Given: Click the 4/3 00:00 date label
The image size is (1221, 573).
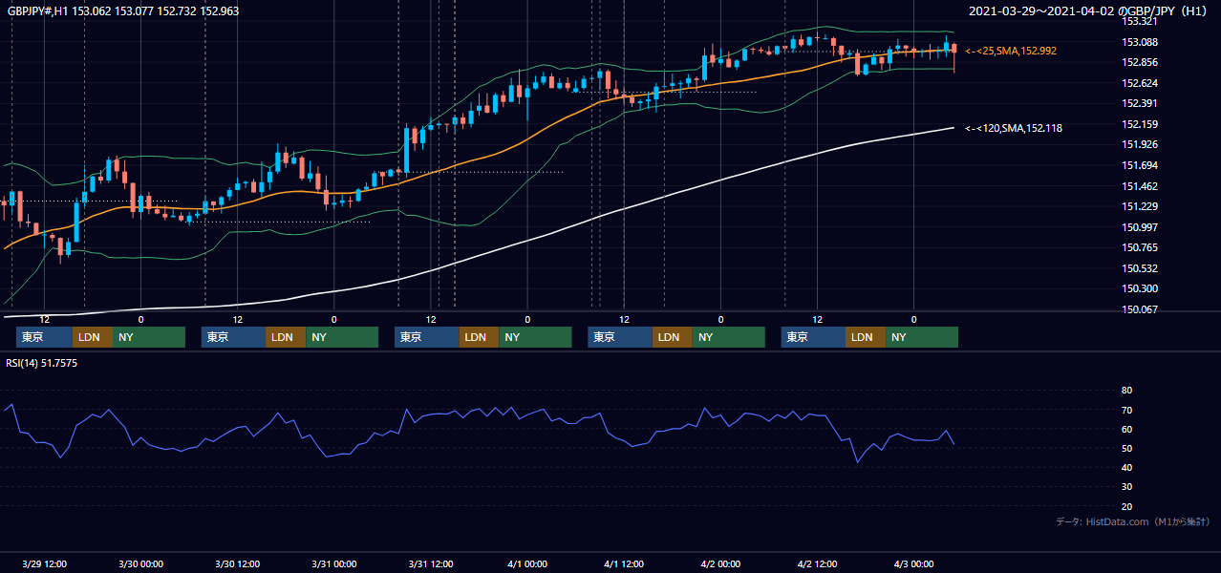Looking at the screenshot, I should point(913,563).
